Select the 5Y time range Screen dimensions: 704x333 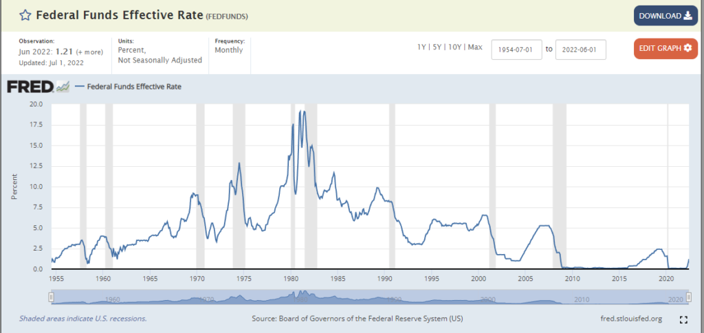tap(438, 47)
